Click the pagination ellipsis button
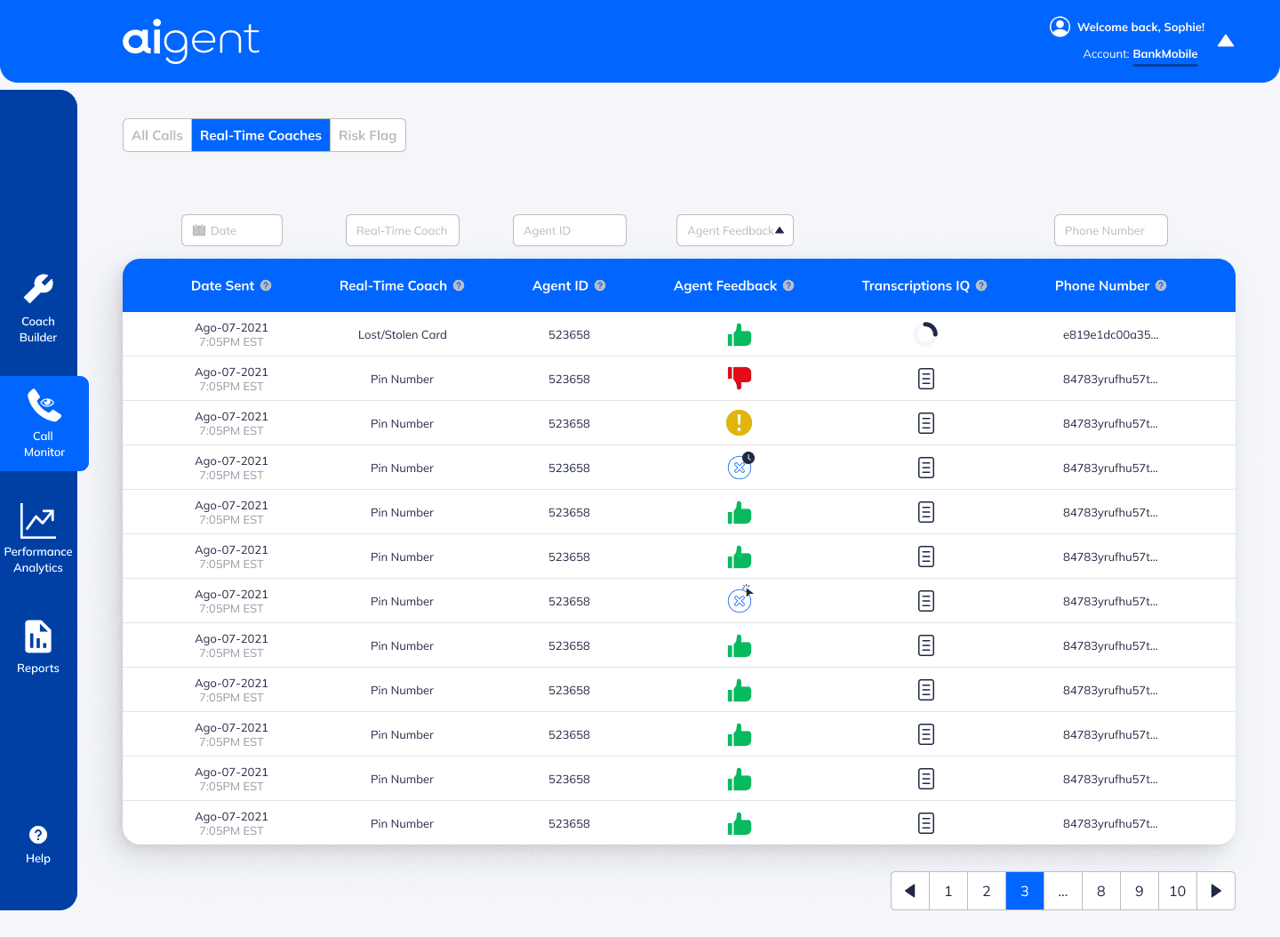1280x937 pixels. pos(1063,891)
